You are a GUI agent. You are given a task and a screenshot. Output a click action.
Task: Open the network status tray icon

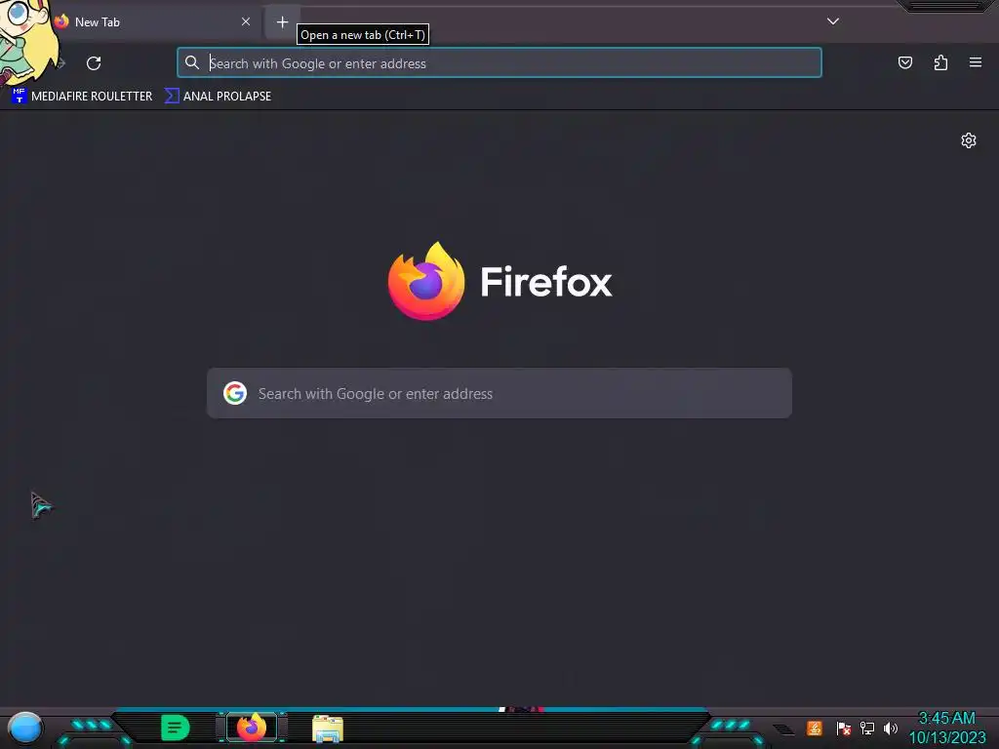click(x=867, y=728)
